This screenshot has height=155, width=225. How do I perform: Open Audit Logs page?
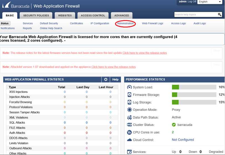(x=199, y=23)
